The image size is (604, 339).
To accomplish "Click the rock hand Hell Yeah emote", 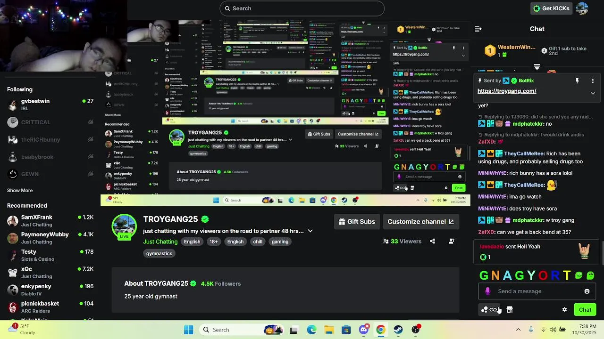I will pyautogui.click(x=584, y=250).
